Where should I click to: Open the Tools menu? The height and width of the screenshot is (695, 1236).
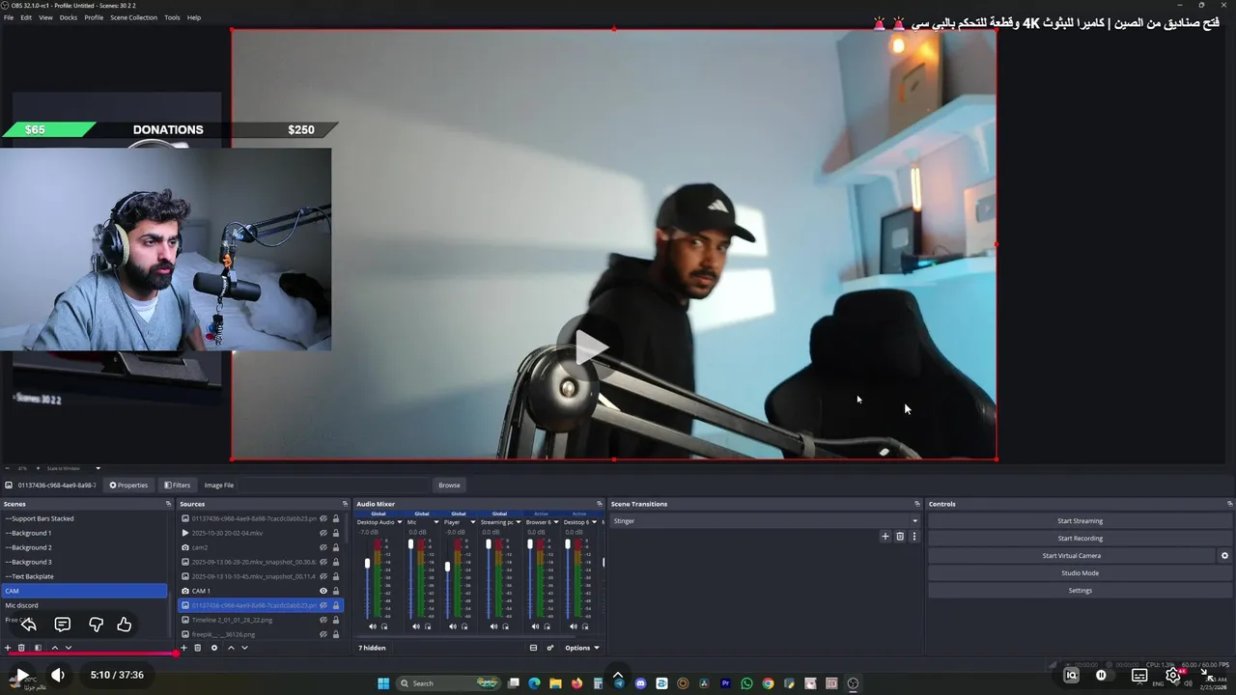(172, 17)
